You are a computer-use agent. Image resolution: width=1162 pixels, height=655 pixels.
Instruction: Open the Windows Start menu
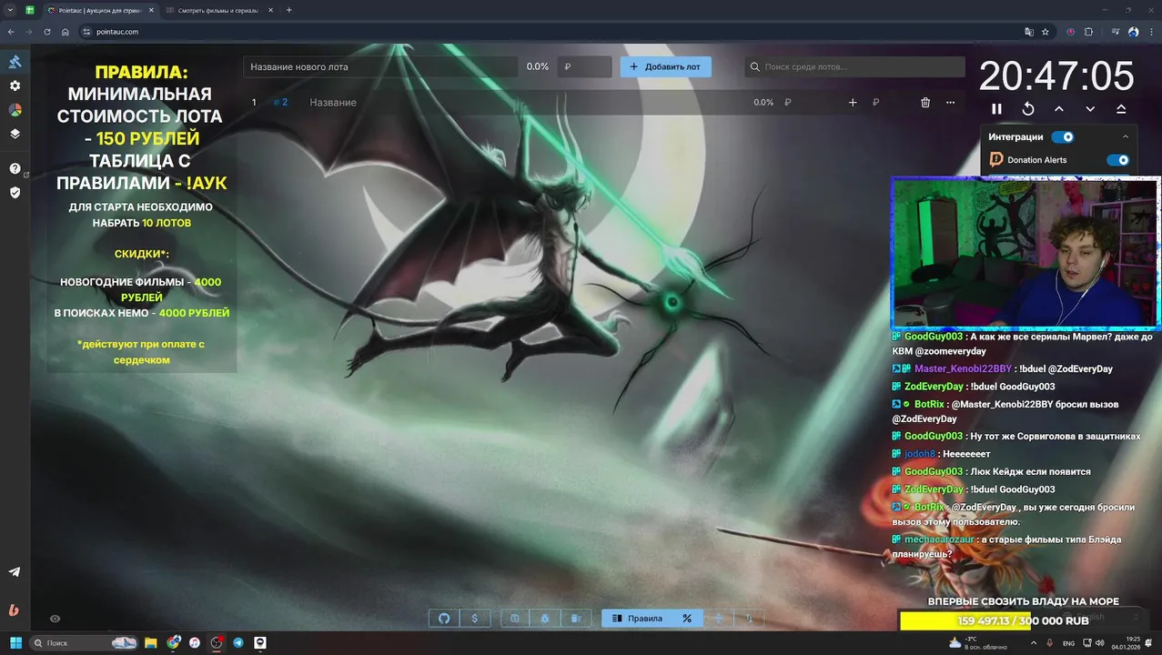(x=15, y=643)
